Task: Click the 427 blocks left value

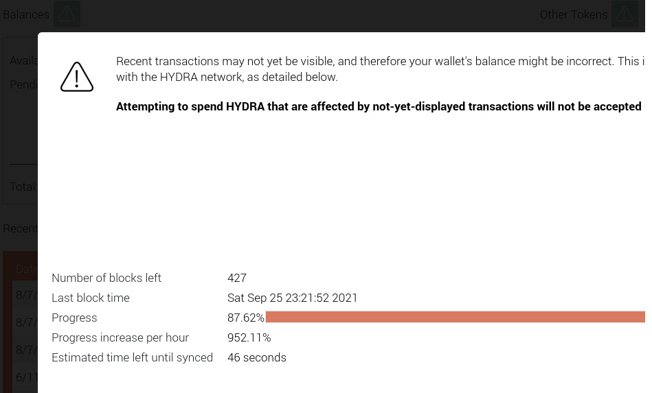Action: [237, 278]
